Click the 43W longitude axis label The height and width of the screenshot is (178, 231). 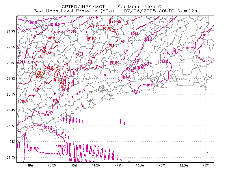162,165
